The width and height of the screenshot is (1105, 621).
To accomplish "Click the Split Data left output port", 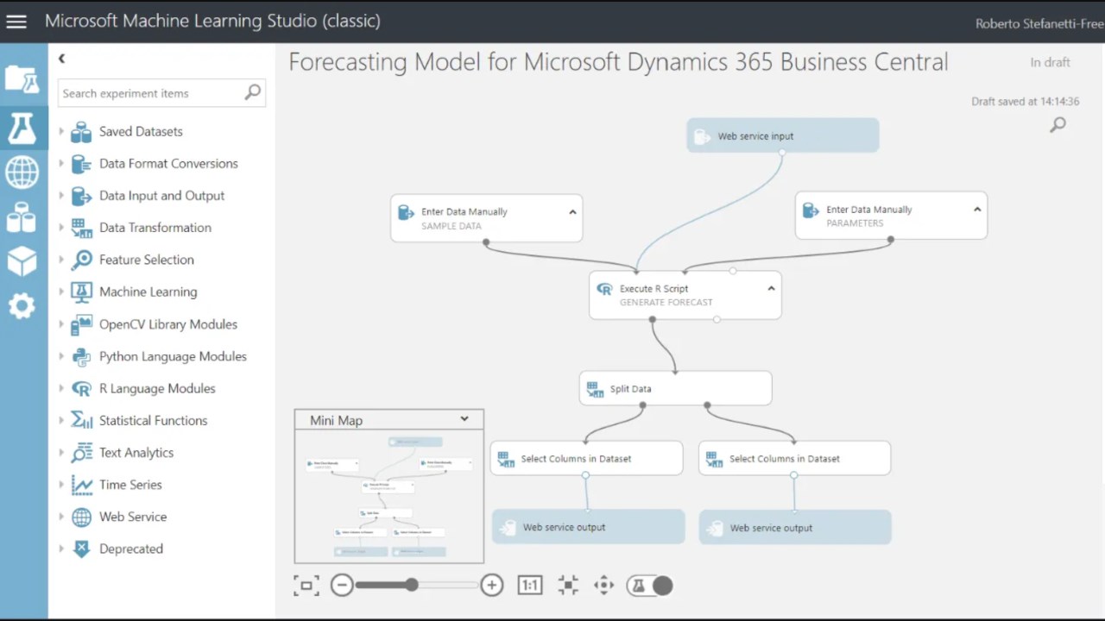I will point(643,405).
